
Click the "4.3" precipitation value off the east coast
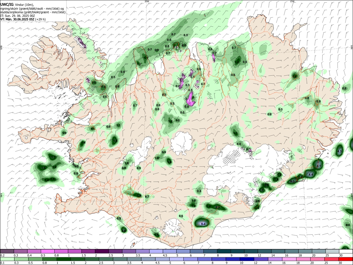click(340, 152)
